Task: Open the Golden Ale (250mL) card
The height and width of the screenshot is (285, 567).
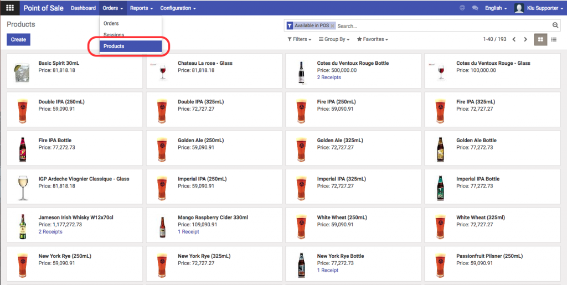Action: pyautogui.click(x=214, y=148)
